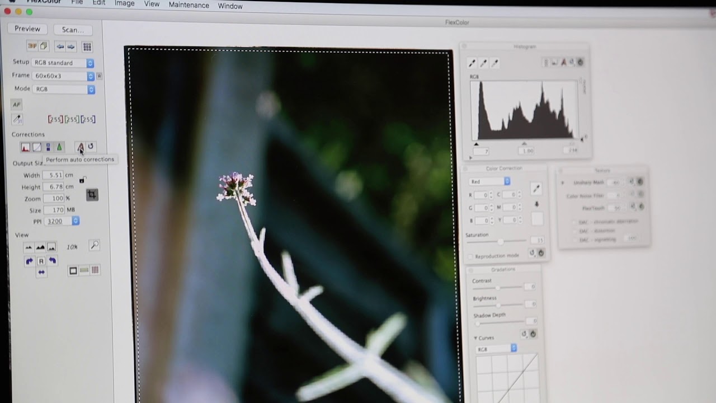716x403 pixels.
Task: Click the Perform auto corrections icon
Action: [80, 147]
